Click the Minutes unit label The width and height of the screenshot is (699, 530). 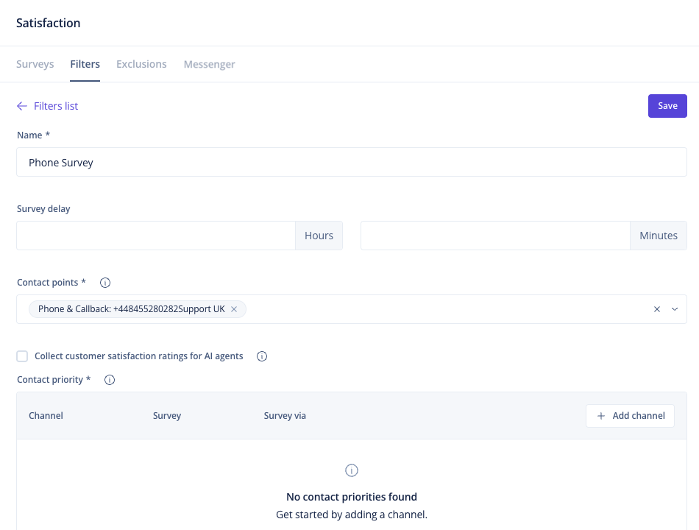click(x=659, y=236)
